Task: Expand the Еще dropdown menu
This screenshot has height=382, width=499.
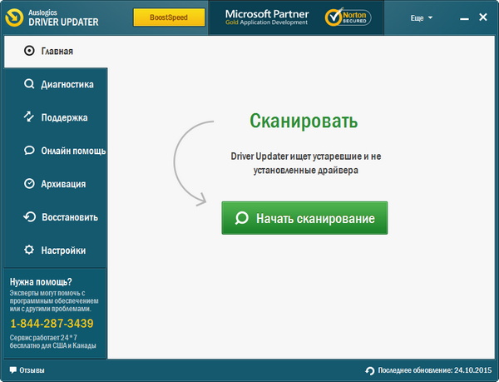Action: tap(422, 17)
